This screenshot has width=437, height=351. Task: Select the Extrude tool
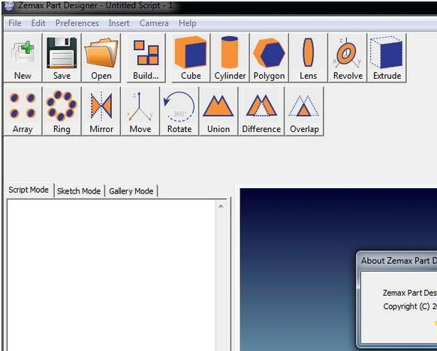[x=387, y=58]
